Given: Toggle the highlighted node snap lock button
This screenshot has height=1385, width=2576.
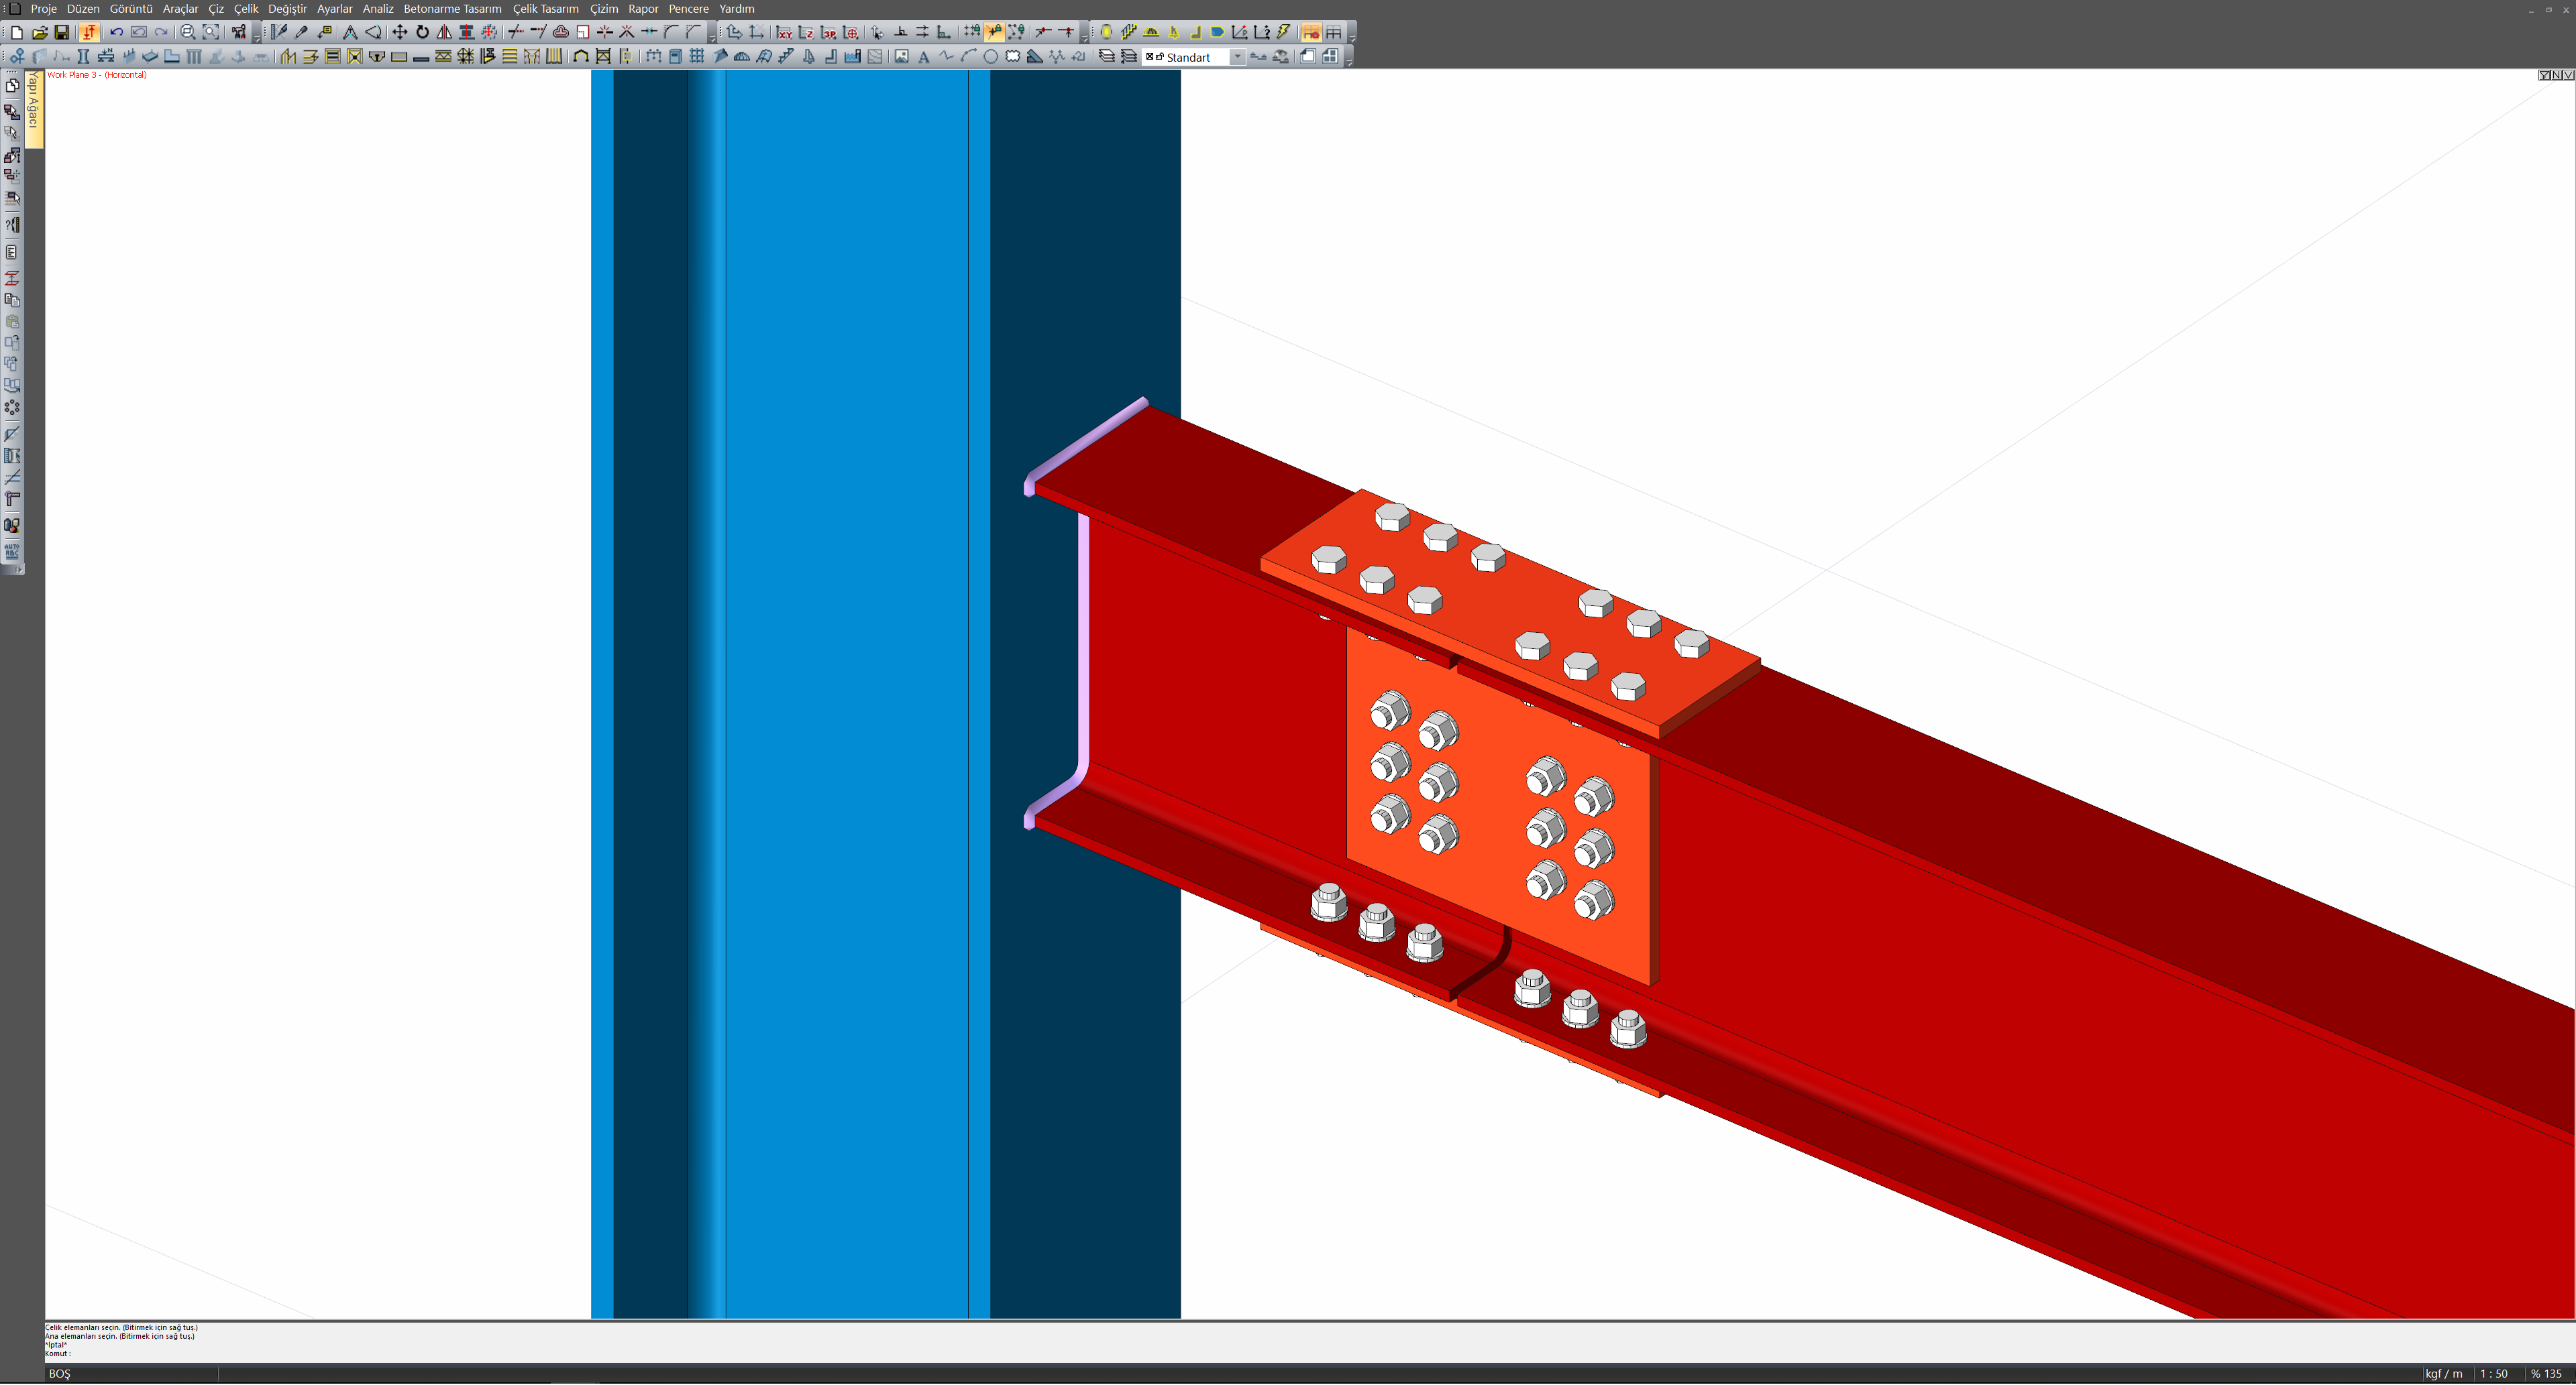Looking at the screenshot, I should [x=994, y=32].
